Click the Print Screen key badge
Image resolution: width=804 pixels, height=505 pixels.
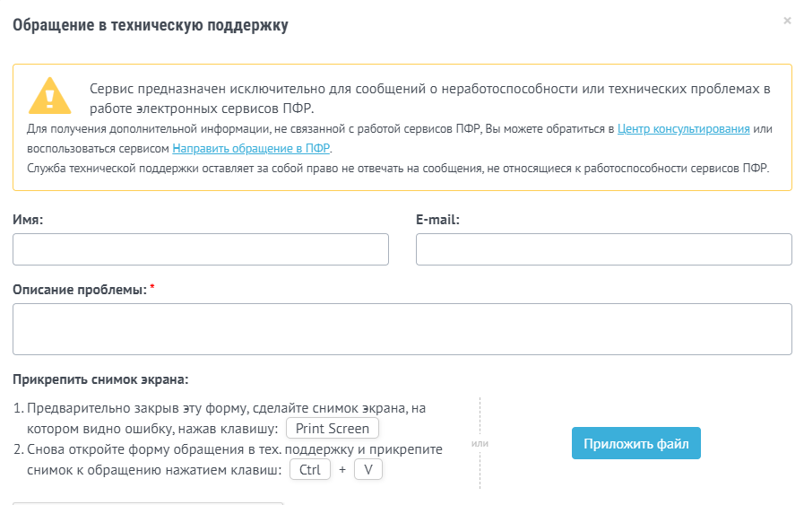point(333,429)
